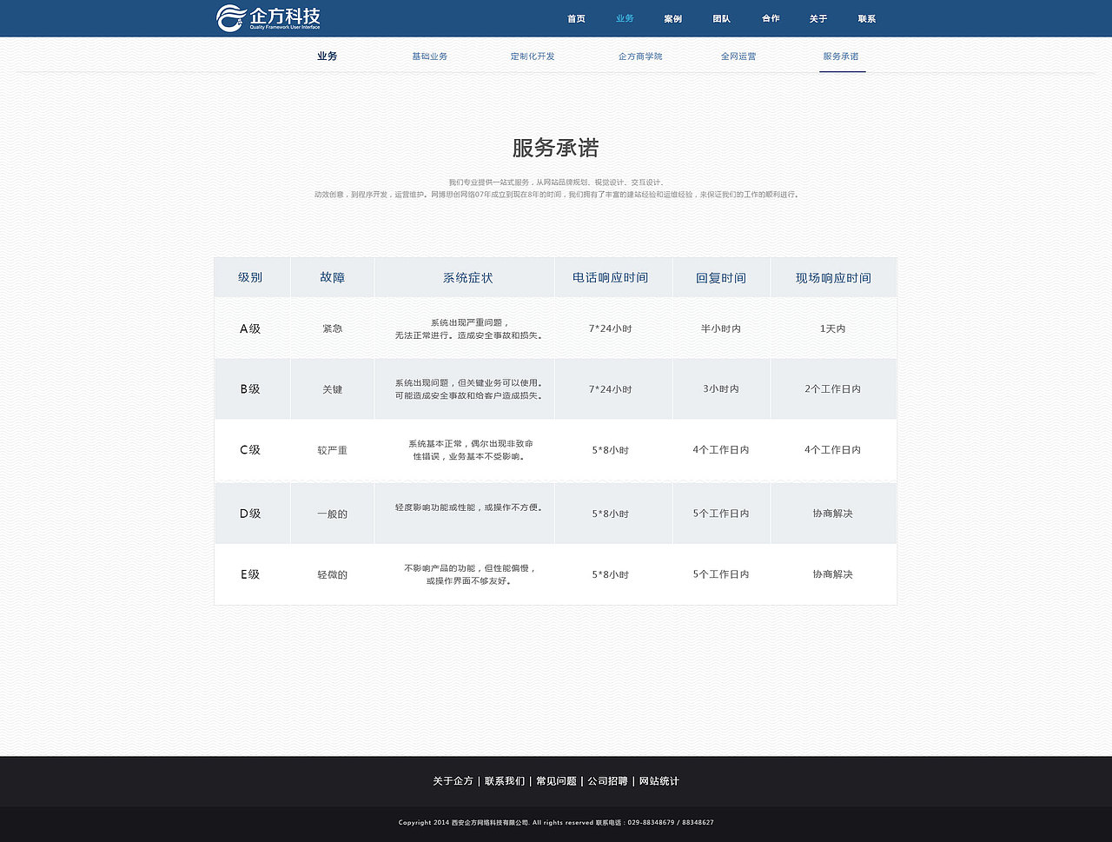Click 5个工作日内 in the E级 row

click(x=721, y=574)
